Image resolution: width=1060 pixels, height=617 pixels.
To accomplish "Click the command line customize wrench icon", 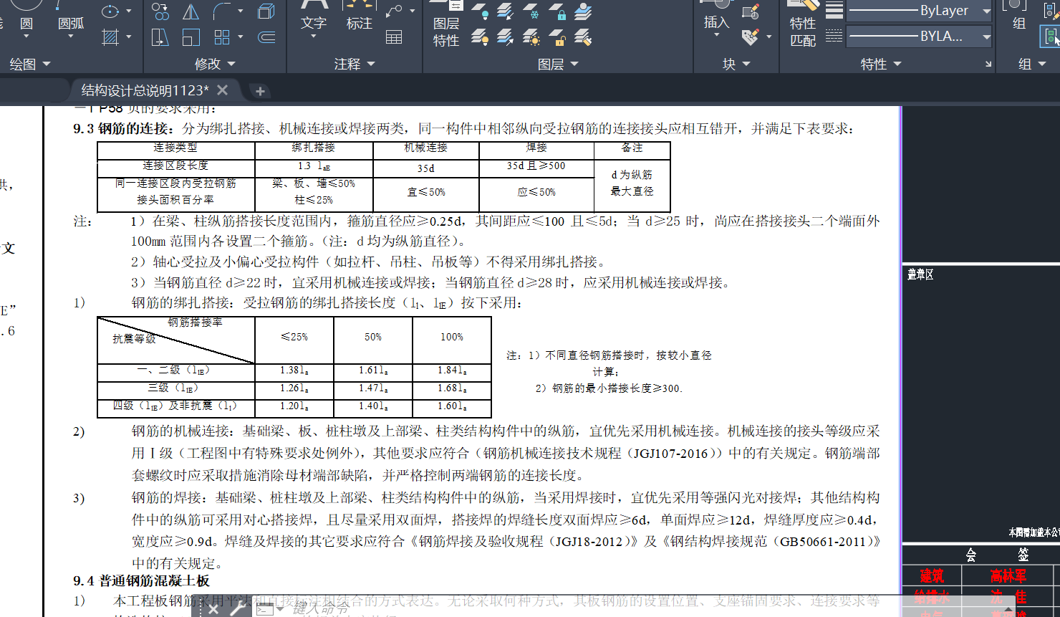I will 237,609.
